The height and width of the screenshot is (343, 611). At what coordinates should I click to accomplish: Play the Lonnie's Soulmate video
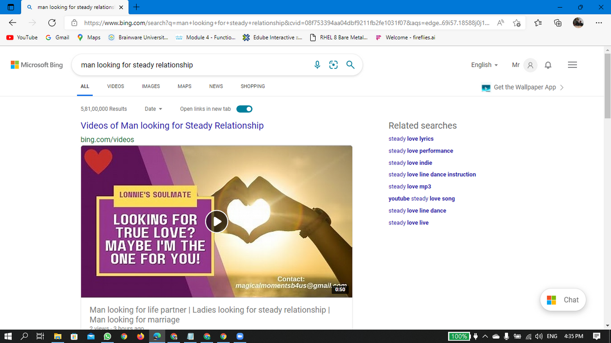coord(216,221)
